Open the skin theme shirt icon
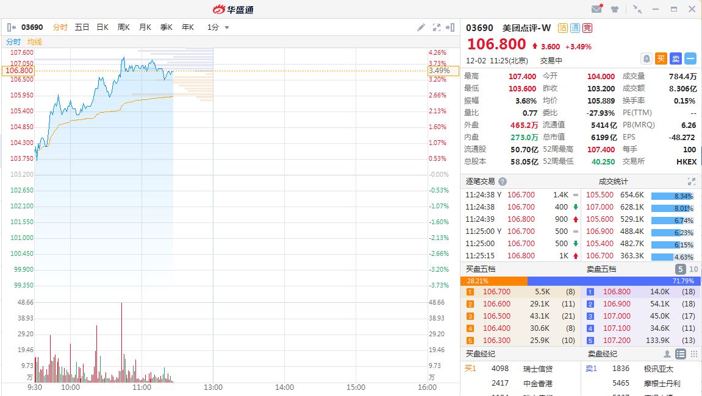 (x=615, y=9)
